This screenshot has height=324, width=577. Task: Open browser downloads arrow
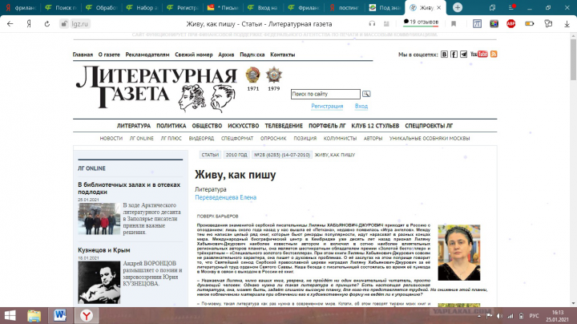[x=567, y=24]
